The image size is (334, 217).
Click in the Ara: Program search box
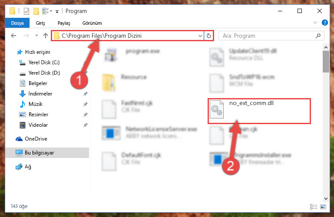click(x=267, y=36)
